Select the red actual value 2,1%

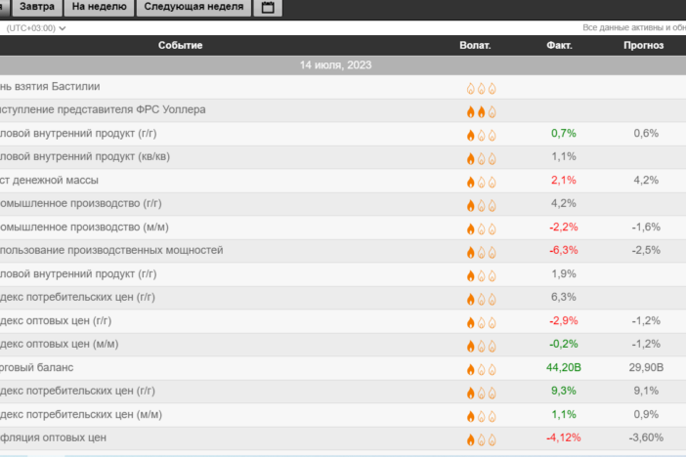(x=564, y=181)
